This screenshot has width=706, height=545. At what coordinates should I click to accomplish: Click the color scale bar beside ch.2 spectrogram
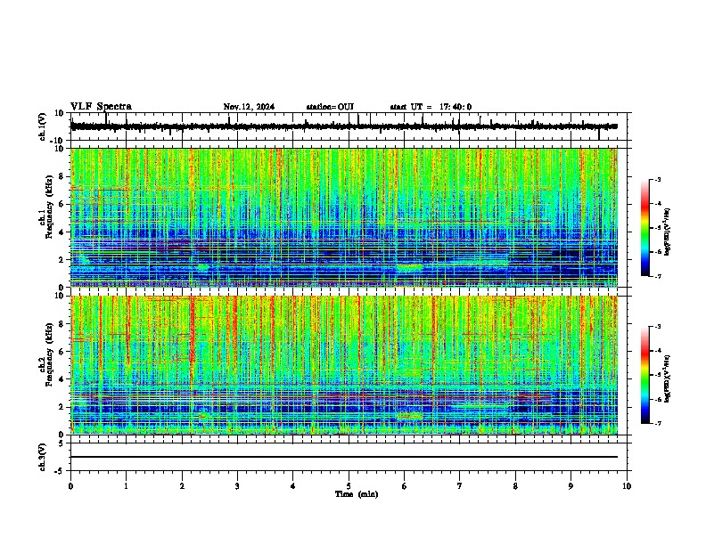645,375
